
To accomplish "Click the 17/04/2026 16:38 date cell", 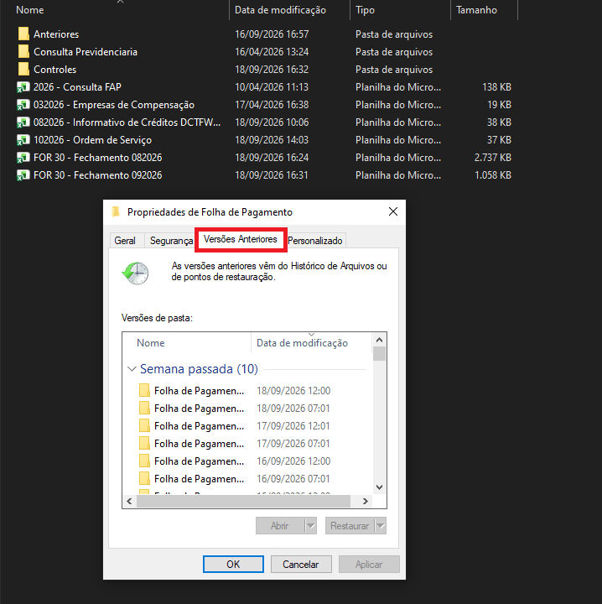I will [272, 105].
